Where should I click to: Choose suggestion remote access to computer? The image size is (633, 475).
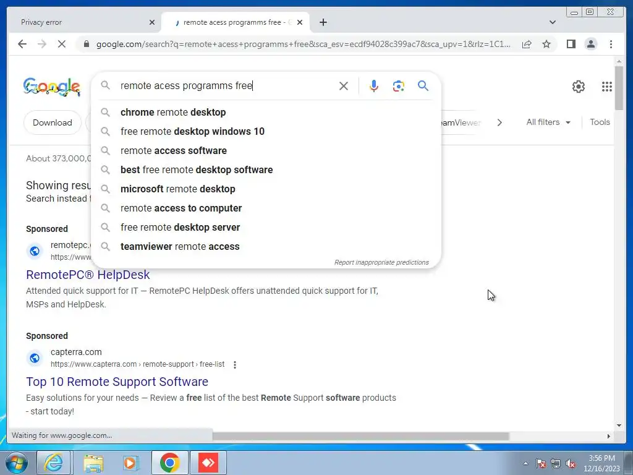tap(266, 208)
